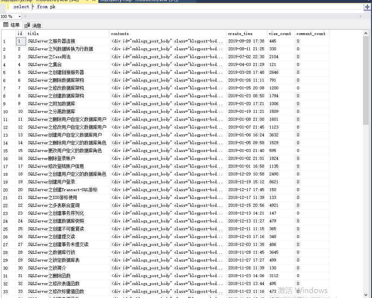Select title cell 'SQLServer之修改标量值函数'

tap(68, 292)
